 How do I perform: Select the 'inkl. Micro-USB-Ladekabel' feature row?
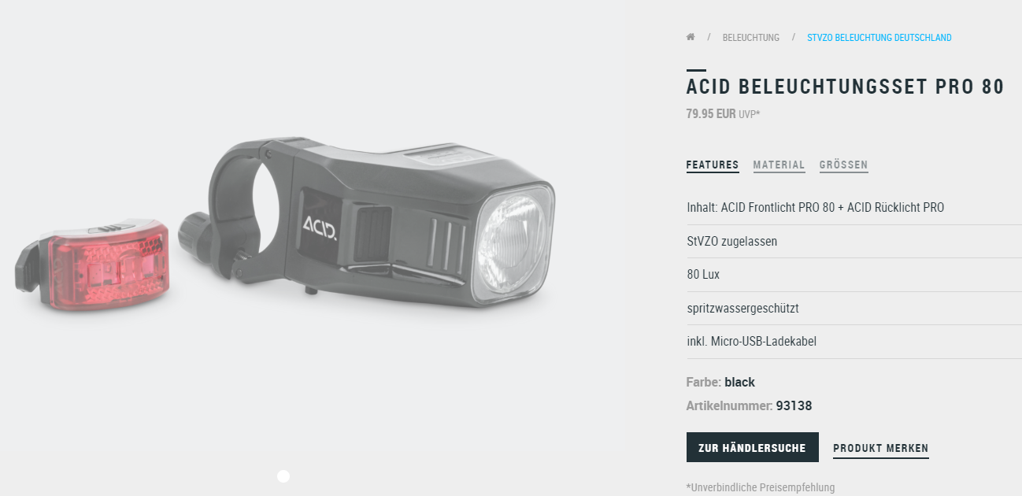tap(854, 342)
